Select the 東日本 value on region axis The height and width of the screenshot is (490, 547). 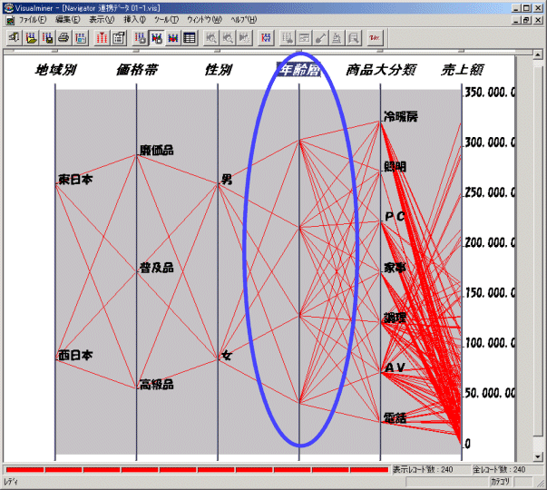[74, 179]
